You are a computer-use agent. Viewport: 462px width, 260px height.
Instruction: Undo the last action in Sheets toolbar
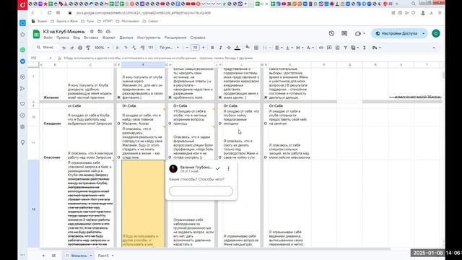click(64, 48)
